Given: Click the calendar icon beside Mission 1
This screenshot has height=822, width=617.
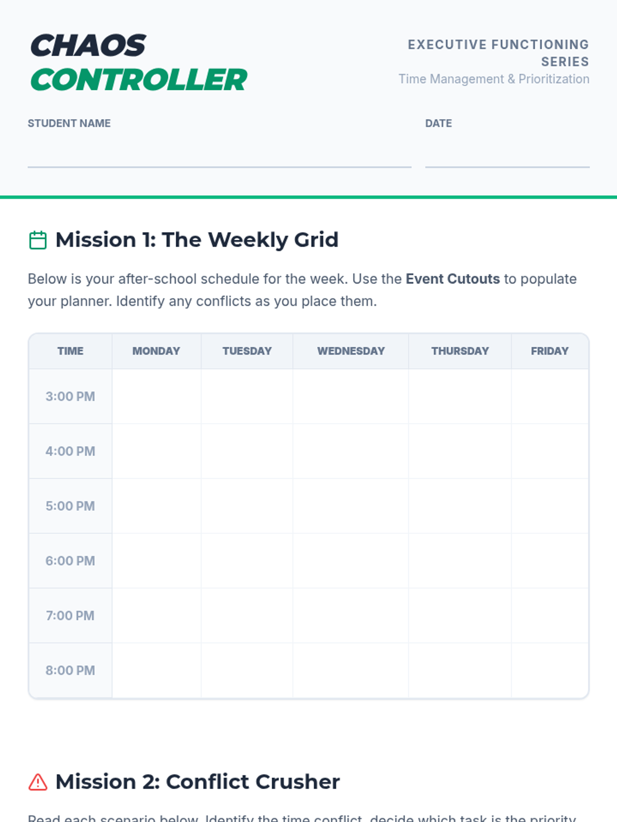Looking at the screenshot, I should pos(38,240).
